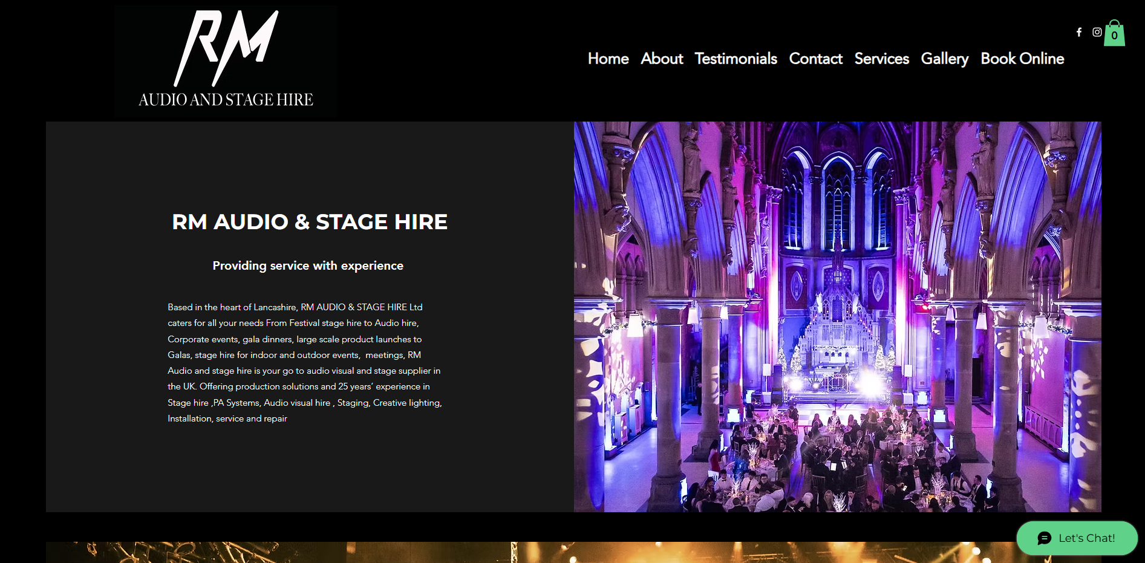The width and height of the screenshot is (1145, 563).
Task: Browse the Gallery page
Action: pos(944,59)
